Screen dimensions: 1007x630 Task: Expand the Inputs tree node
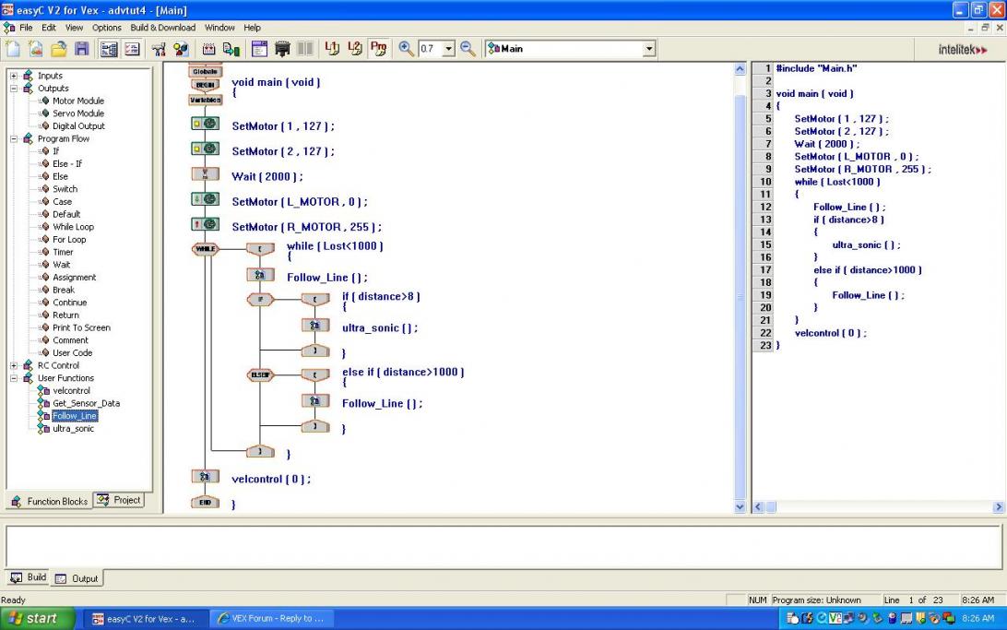coord(14,76)
